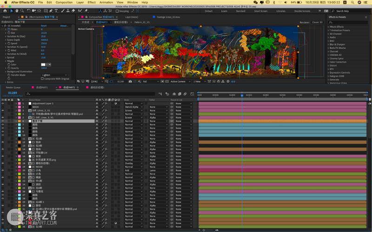Select the Unified Camera tool

pos(33,11)
